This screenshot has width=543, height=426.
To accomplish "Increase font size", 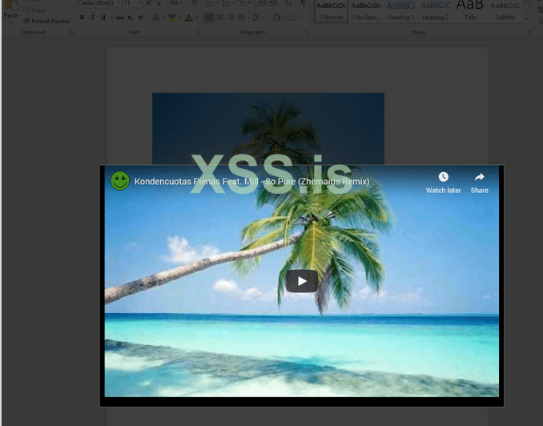I will tap(148, 3).
